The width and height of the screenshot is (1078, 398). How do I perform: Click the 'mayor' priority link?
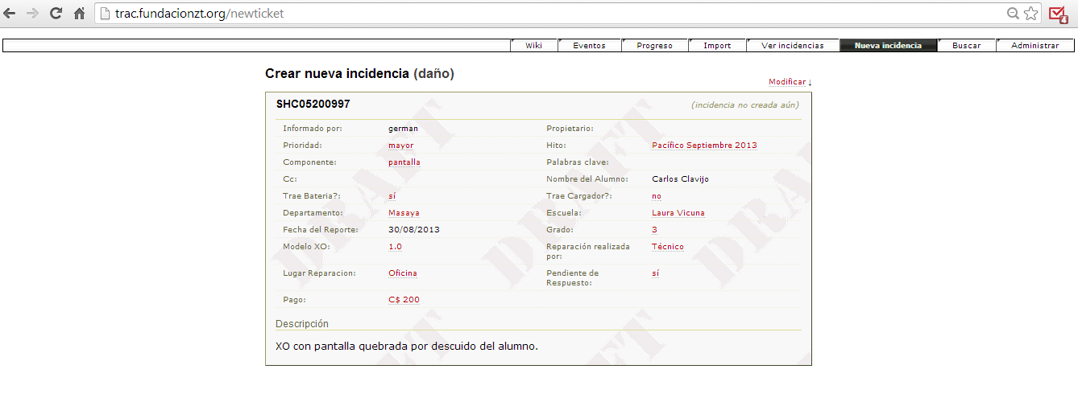tap(400, 146)
